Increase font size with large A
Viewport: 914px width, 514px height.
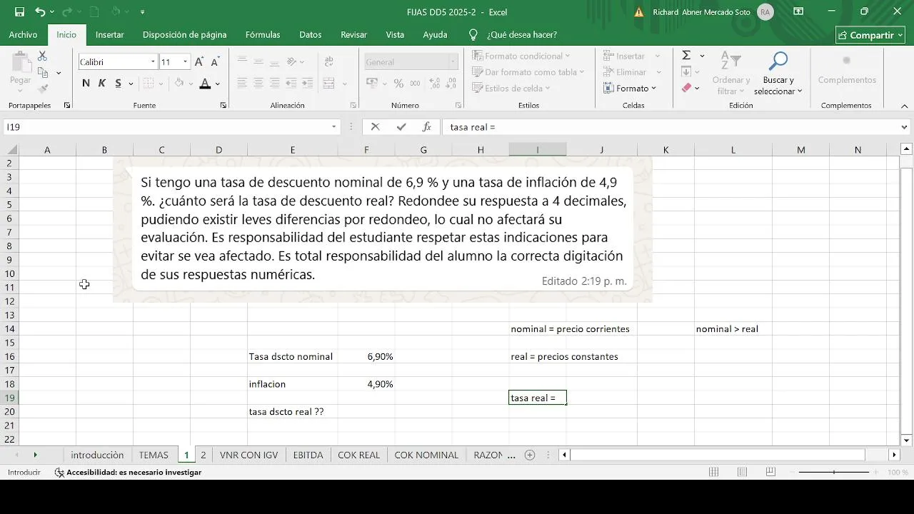[x=199, y=62]
